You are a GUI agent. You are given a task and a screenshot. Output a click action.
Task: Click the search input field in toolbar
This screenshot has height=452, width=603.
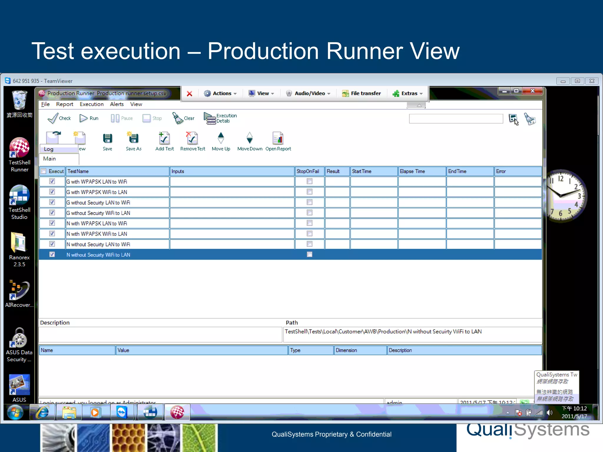point(456,119)
